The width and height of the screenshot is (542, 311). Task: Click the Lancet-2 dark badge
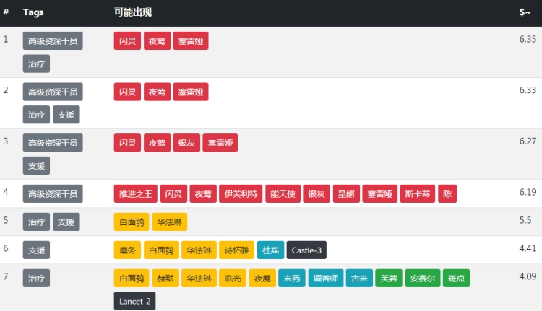tap(134, 301)
